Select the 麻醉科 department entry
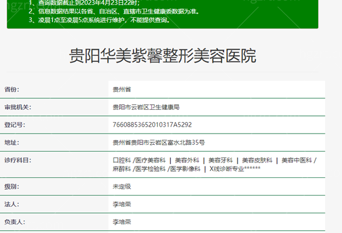342x233 pixels. pos(122,169)
